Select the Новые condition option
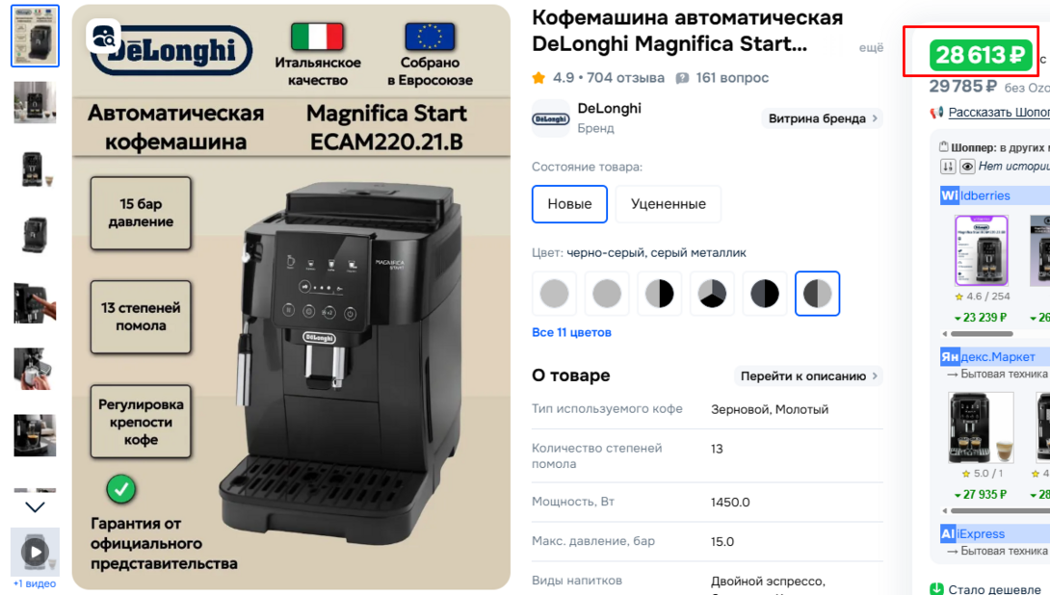Image resolution: width=1050 pixels, height=595 pixels. [x=569, y=204]
